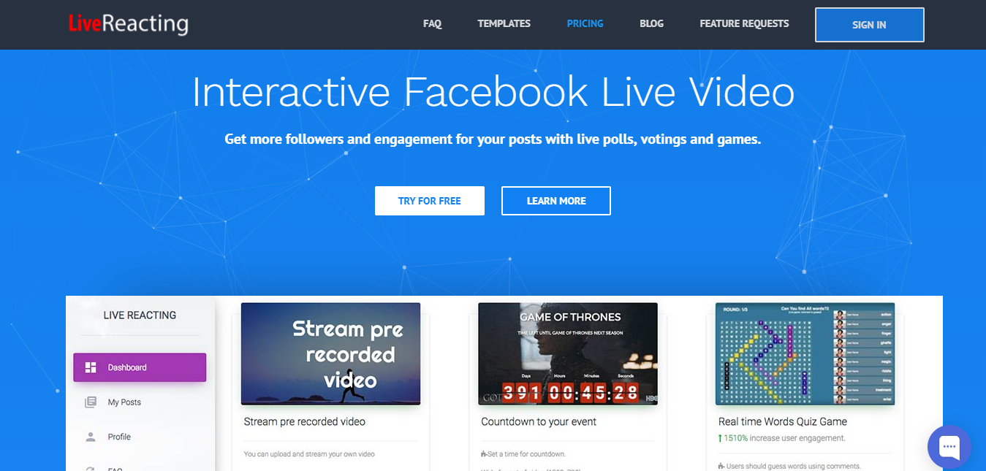Go home via the LiveReacting logo
Viewport: 986px width, 471px height.
(x=129, y=24)
